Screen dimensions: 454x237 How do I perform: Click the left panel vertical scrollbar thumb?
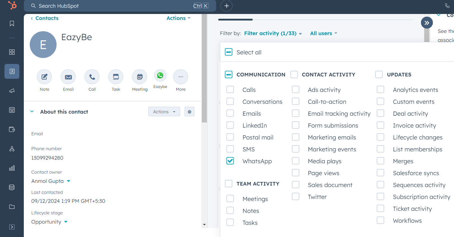(x=204, y=68)
